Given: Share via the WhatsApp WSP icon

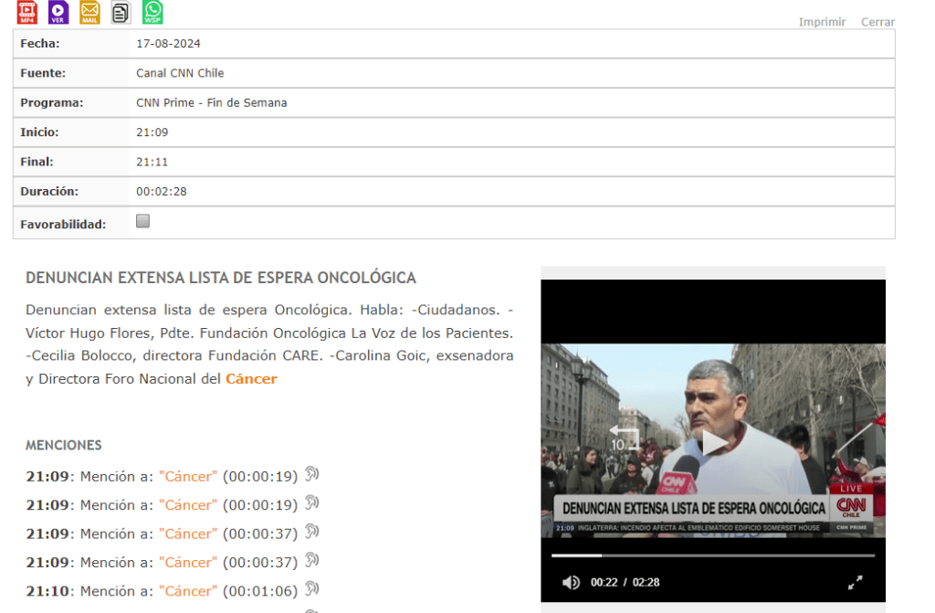Looking at the screenshot, I should tap(152, 13).
